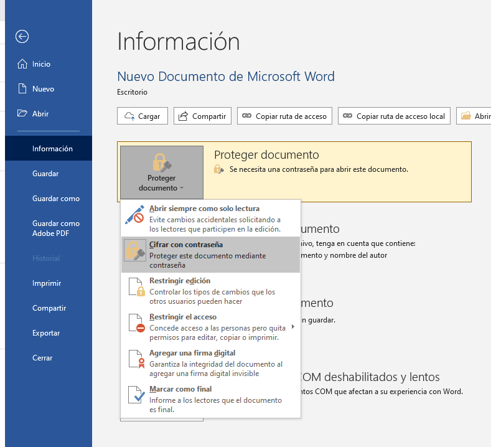Click 'Garantiza la integridad del documento' description
The height and width of the screenshot is (447, 491).
(x=216, y=369)
